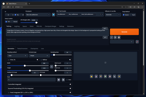Enable FreeU Integrated checkbox
The image size is (146, 97).
tap(9, 93)
